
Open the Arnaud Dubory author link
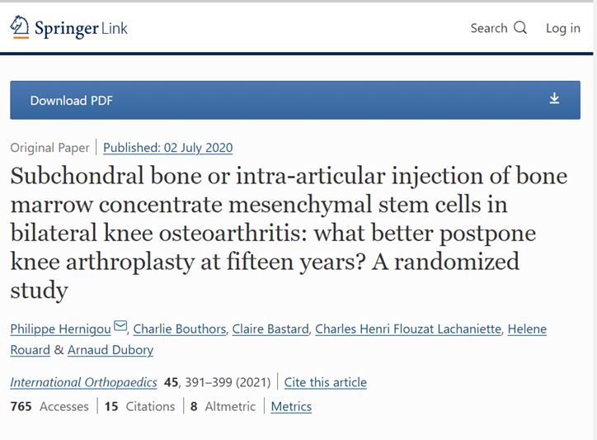[x=110, y=350]
